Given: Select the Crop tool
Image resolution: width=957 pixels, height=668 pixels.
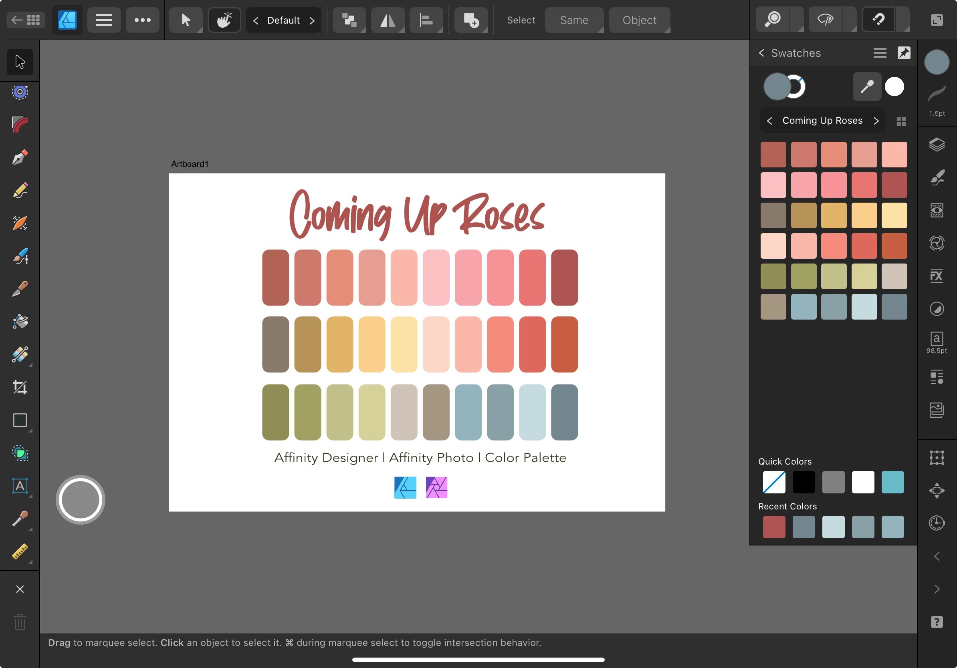Looking at the screenshot, I should pyautogui.click(x=20, y=387).
